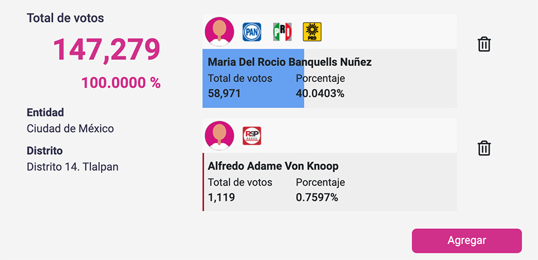
Task: Click the 1,119 vote count
Action: [x=221, y=198]
